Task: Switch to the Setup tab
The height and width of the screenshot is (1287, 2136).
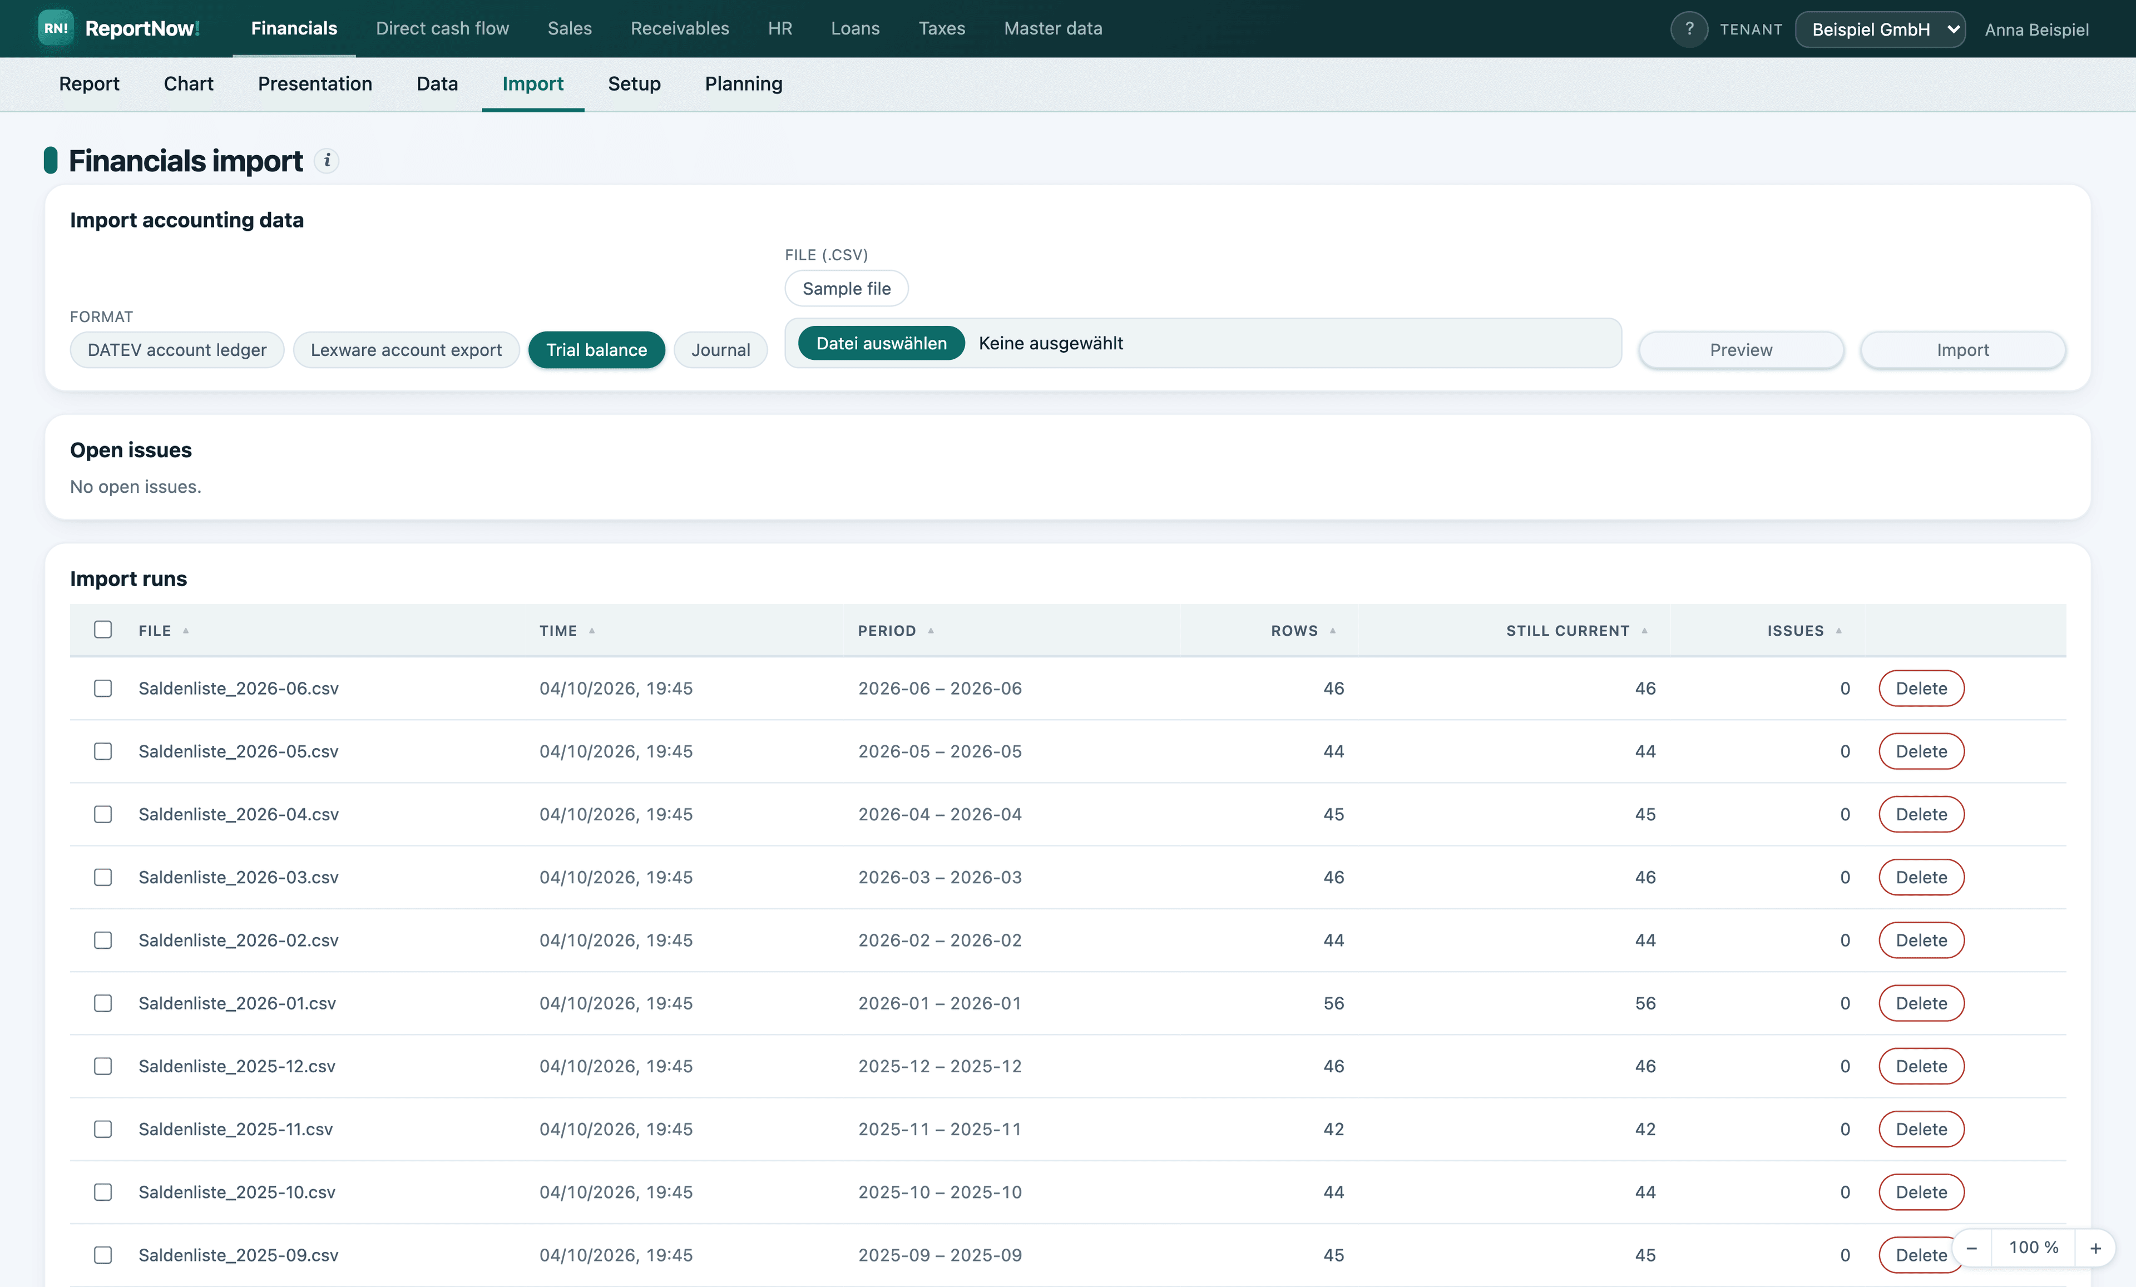Action: coord(634,84)
